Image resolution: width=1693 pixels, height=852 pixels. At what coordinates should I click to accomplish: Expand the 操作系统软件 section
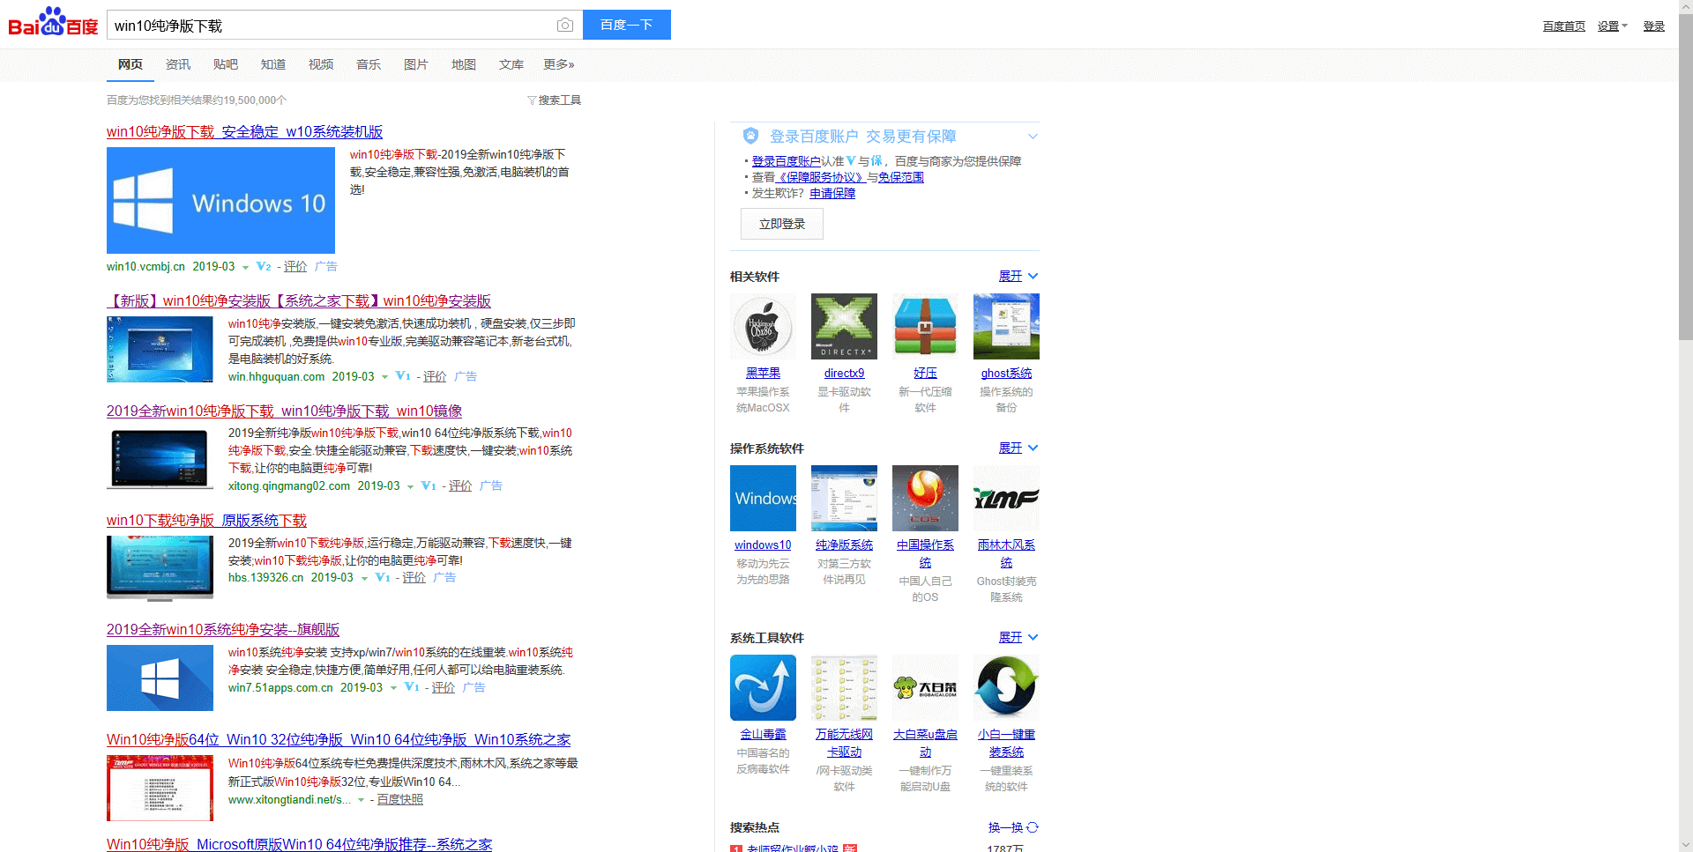[x=1018, y=448]
